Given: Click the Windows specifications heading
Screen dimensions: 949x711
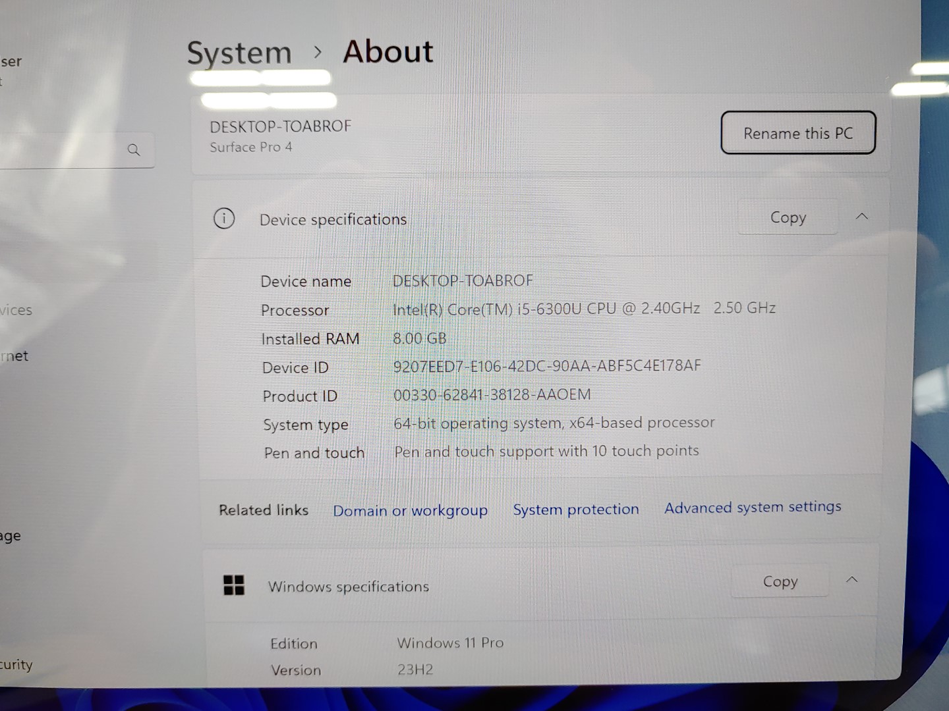Looking at the screenshot, I should click(349, 586).
